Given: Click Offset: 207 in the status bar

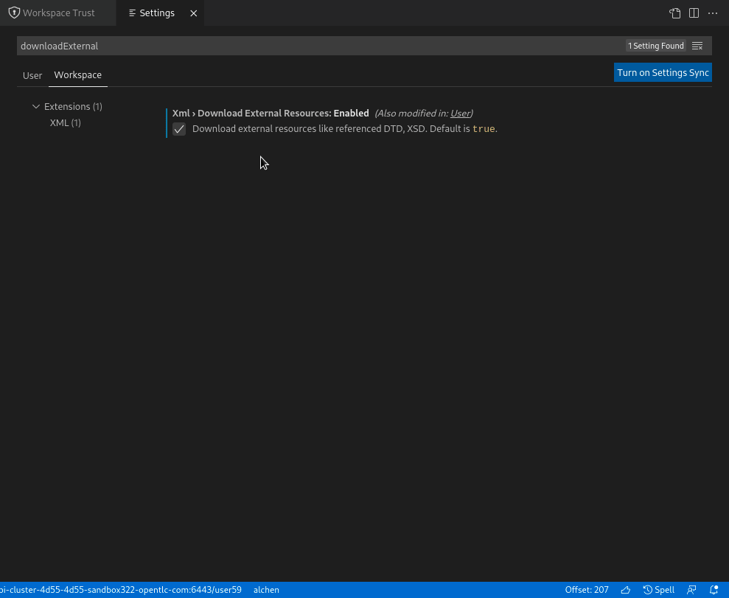Looking at the screenshot, I should 587,590.
